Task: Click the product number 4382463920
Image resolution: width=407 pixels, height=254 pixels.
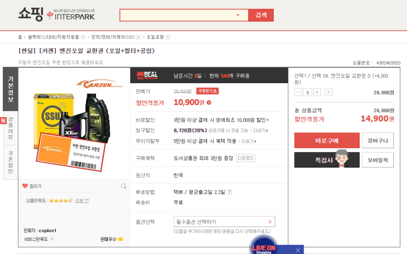Action: tap(388, 63)
